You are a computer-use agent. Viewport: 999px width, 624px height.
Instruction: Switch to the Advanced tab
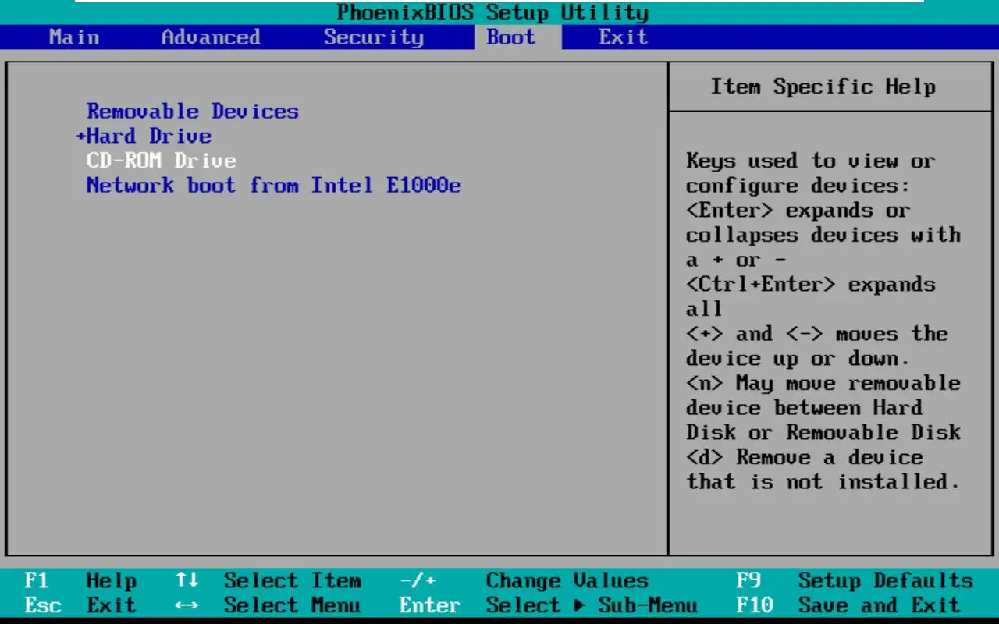tap(211, 37)
